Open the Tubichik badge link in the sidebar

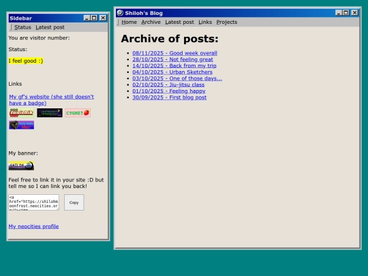[x=22, y=113]
